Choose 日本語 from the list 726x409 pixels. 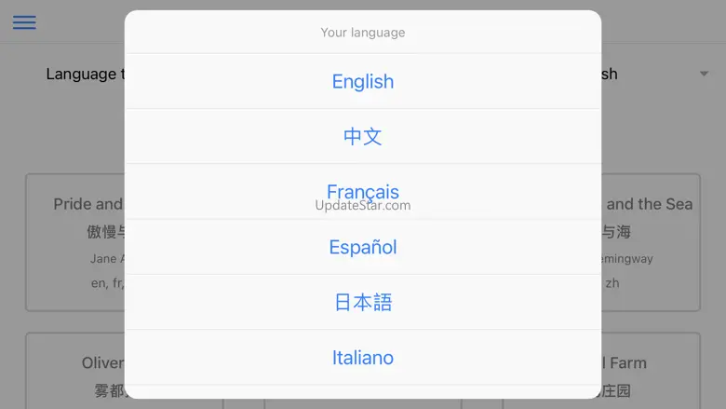(x=363, y=302)
